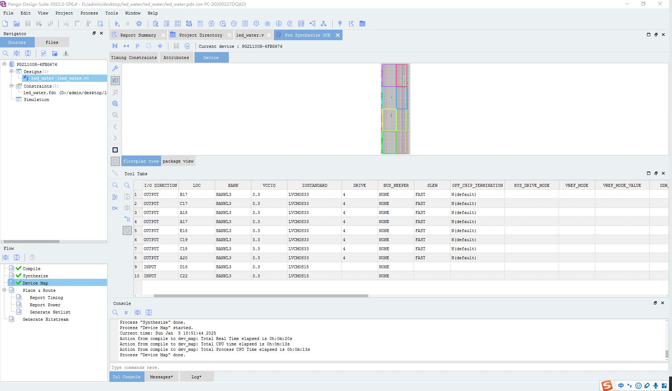Switch to the Files tab in Navigator
The height and width of the screenshot is (391, 672).
click(x=52, y=42)
